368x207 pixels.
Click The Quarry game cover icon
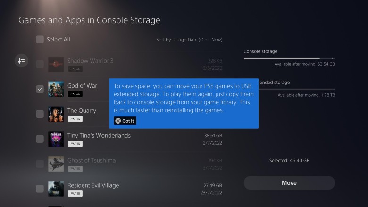56,114
